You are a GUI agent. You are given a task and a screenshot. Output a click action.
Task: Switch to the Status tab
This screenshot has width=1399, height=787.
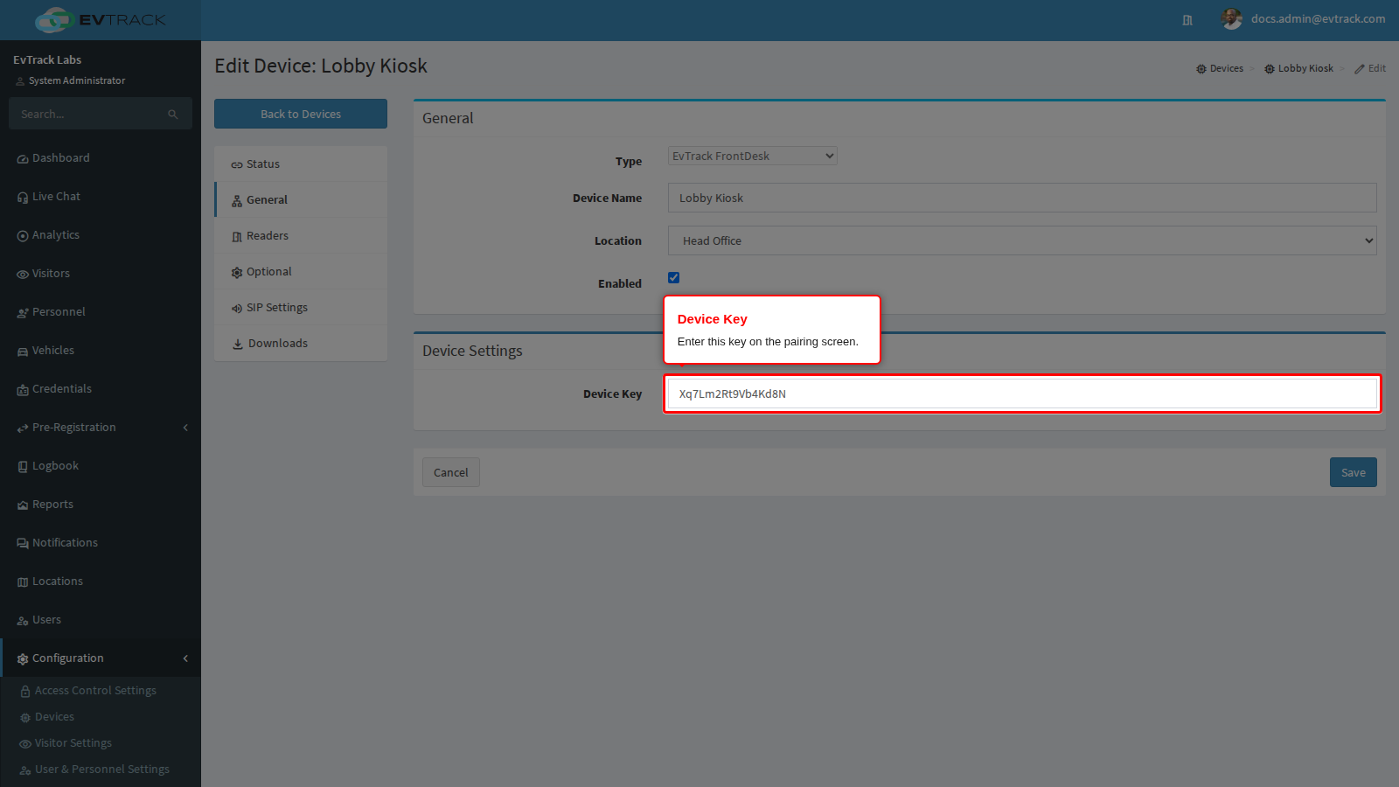(x=301, y=164)
